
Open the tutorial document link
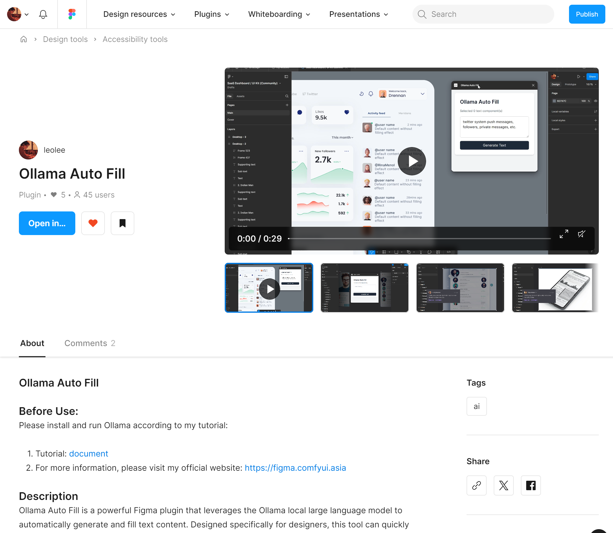pyautogui.click(x=89, y=454)
